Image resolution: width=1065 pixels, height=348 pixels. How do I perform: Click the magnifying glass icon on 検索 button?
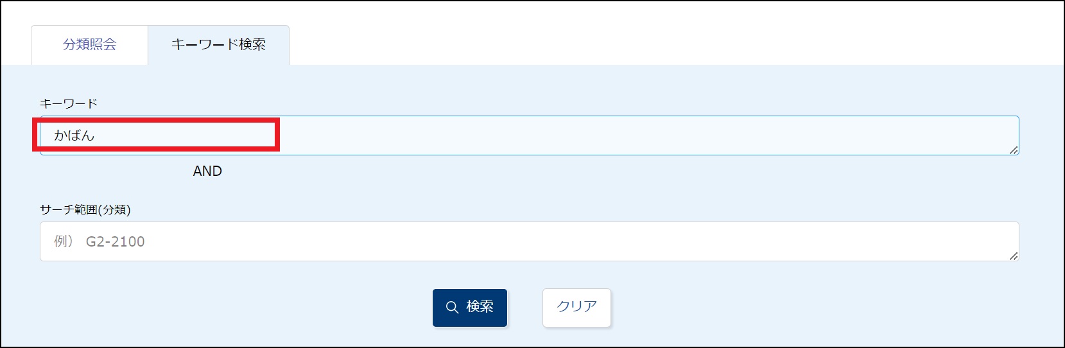tap(452, 308)
